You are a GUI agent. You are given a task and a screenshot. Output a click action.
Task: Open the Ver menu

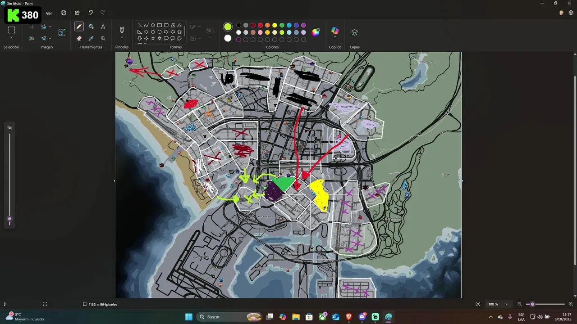(49, 13)
